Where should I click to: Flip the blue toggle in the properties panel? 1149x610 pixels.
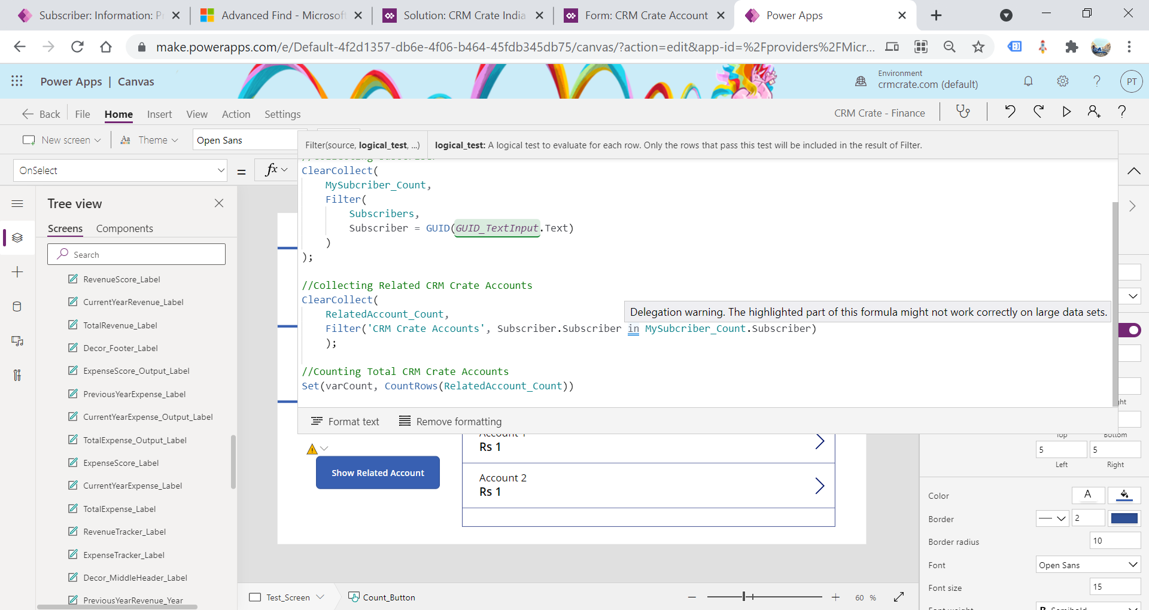coord(1127,330)
